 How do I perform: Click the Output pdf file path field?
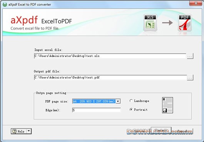pos(110,78)
